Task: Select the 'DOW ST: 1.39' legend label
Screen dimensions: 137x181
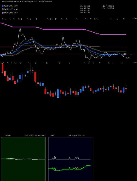Action: point(11,6)
